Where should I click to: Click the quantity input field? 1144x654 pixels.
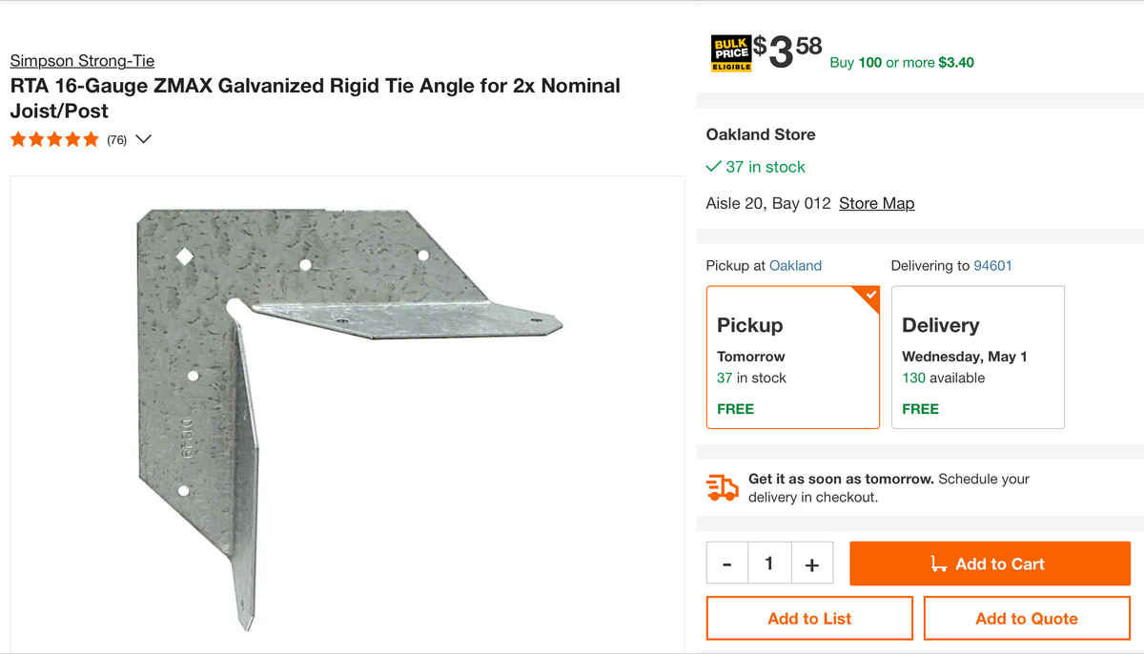coord(769,563)
